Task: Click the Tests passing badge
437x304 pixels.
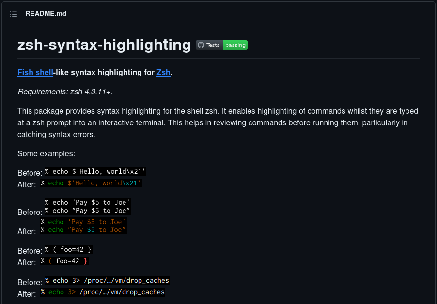Action: pyautogui.click(x=221, y=45)
